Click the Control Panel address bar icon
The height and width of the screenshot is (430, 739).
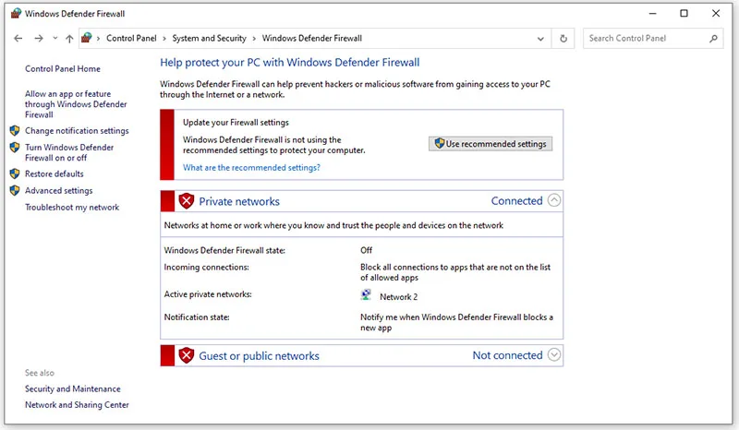coord(86,38)
